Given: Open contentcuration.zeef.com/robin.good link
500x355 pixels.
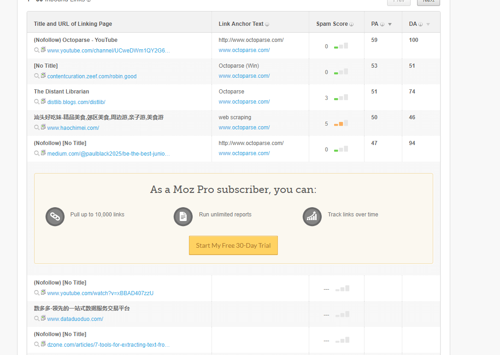Looking at the screenshot, I should coord(92,76).
